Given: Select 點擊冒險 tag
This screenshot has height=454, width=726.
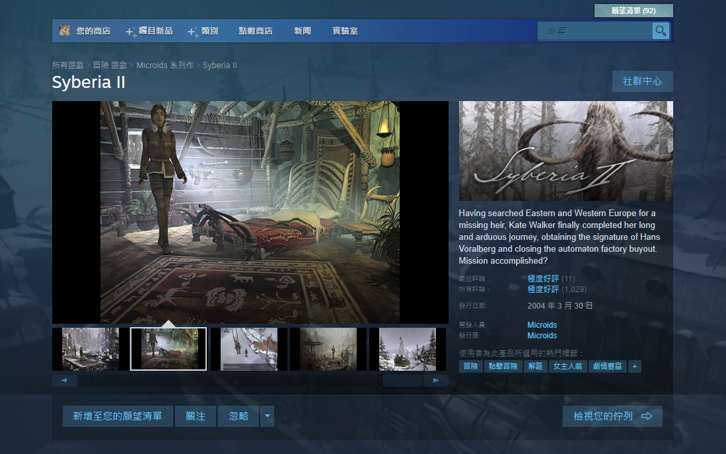Looking at the screenshot, I should (x=503, y=367).
